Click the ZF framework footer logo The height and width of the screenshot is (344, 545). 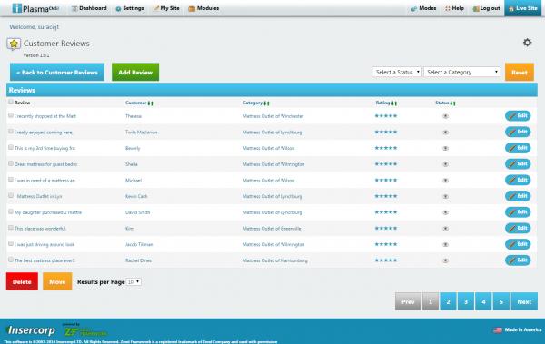84,330
